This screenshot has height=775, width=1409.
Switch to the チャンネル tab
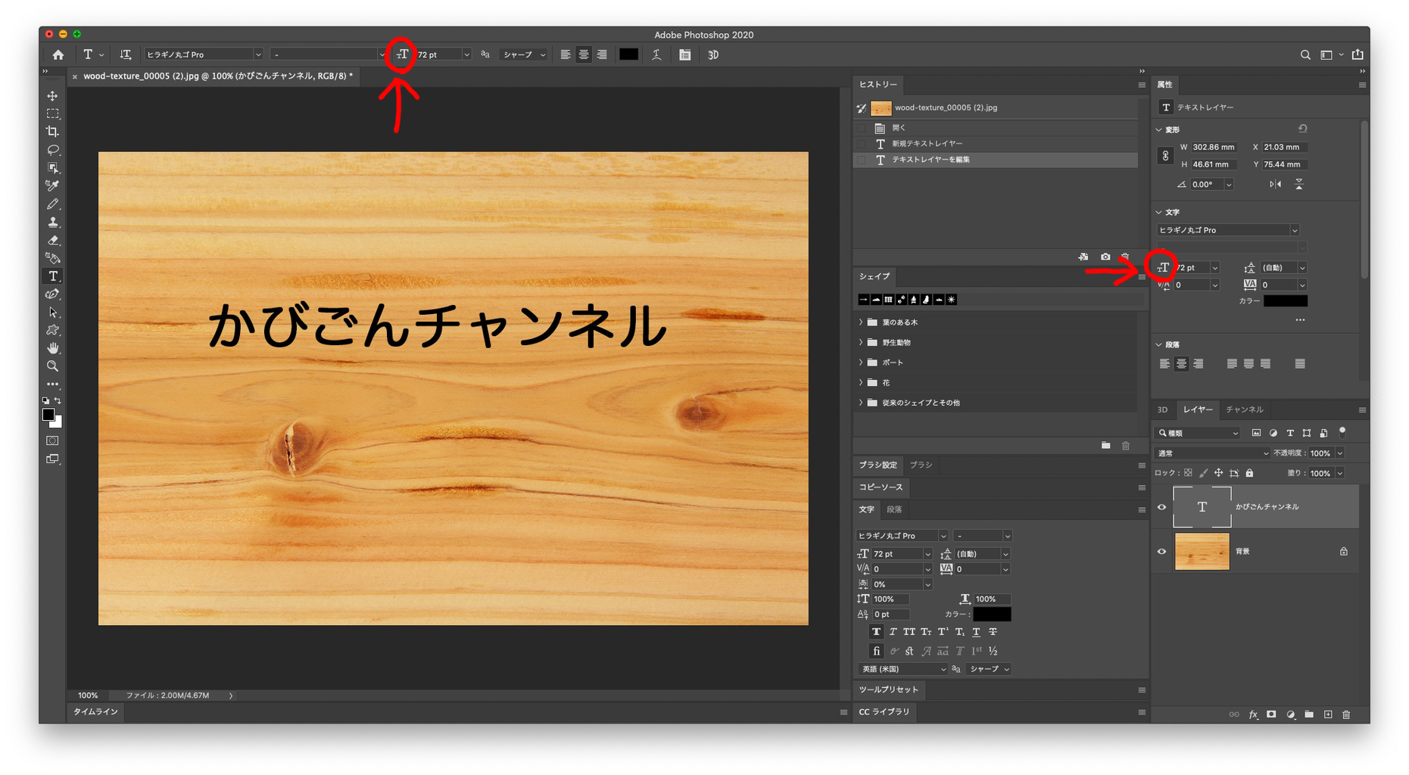(x=1244, y=409)
